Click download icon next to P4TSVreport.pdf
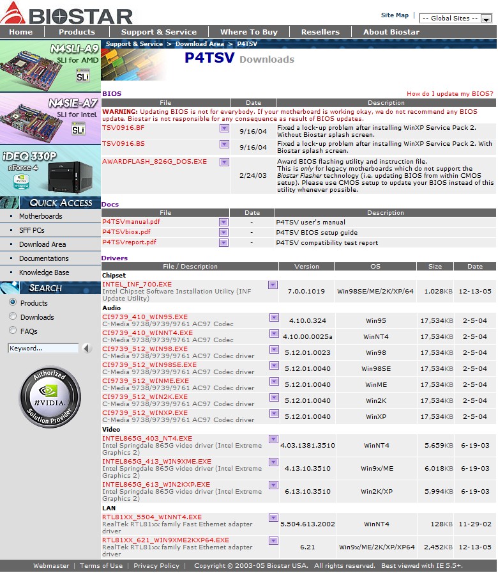The width and height of the screenshot is (498, 573). point(223,242)
